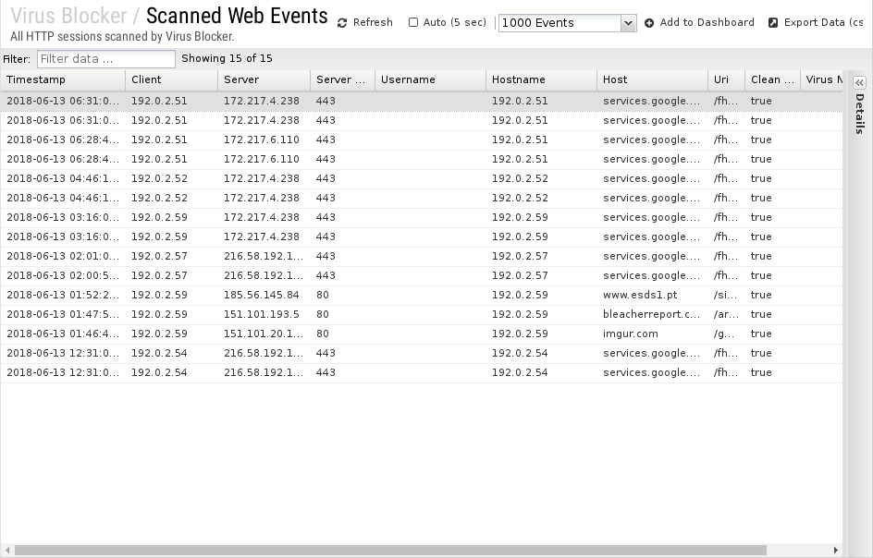The height and width of the screenshot is (558, 873).
Task: Click the Server column header
Action: pyautogui.click(x=264, y=80)
